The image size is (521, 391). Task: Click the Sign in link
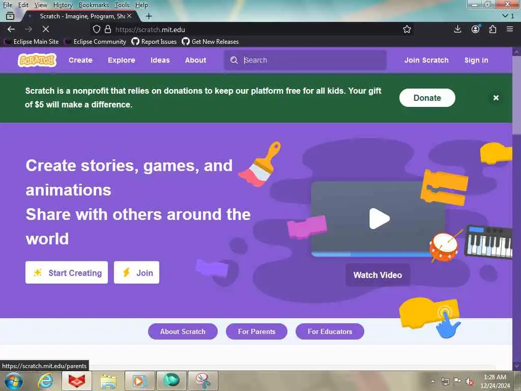coord(476,60)
